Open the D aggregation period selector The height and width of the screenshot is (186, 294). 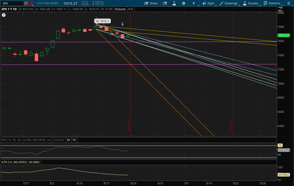point(194,3)
